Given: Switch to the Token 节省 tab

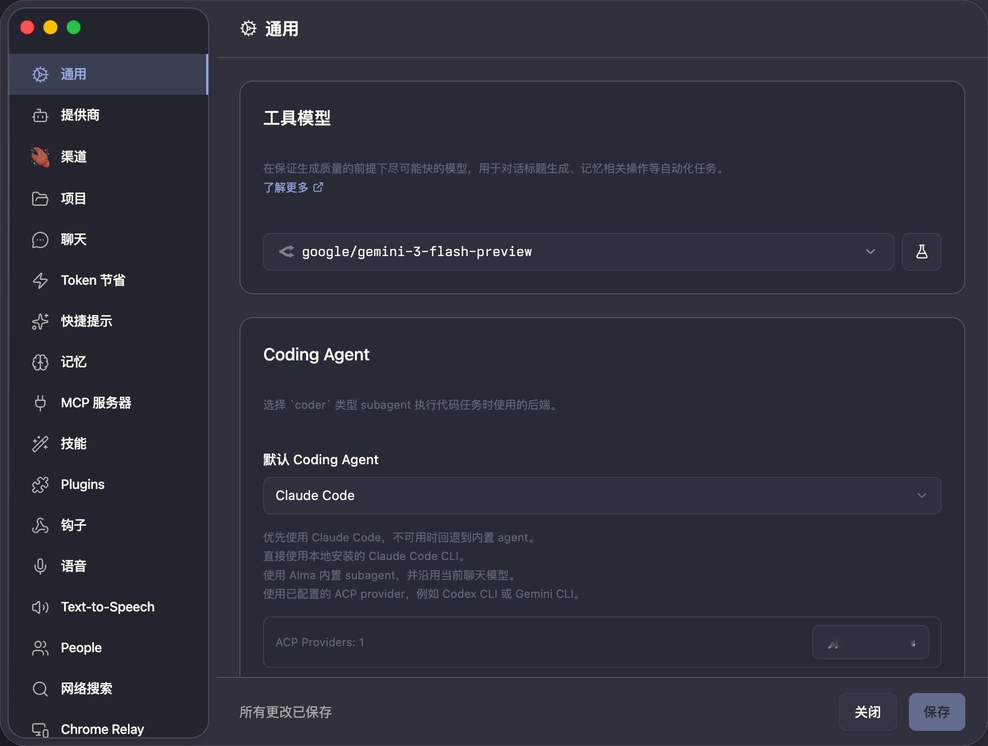Looking at the screenshot, I should 93,280.
